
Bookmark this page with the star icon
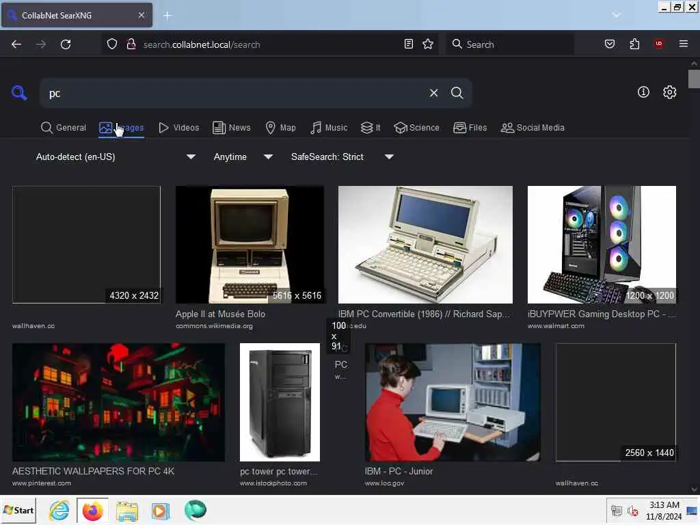click(x=428, y=44)
